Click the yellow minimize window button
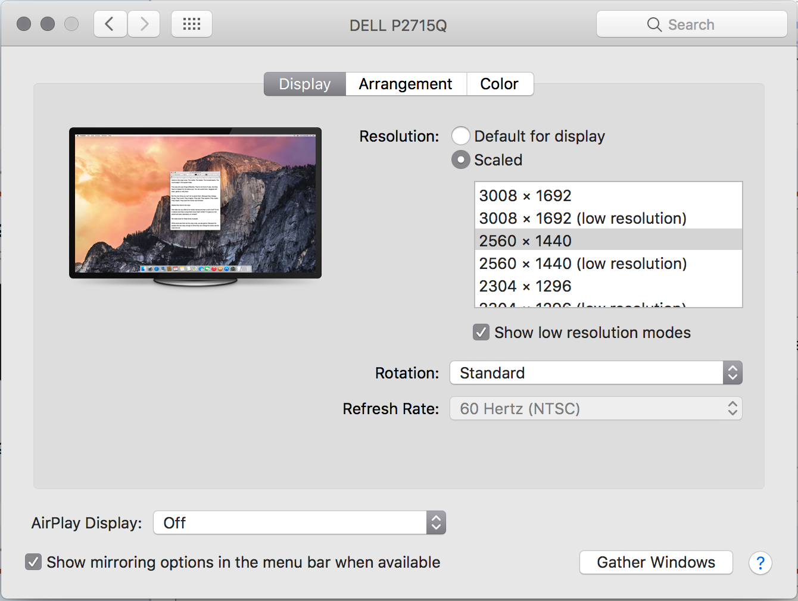The height and width of the screenshot is (601, 798). point(48,24)
